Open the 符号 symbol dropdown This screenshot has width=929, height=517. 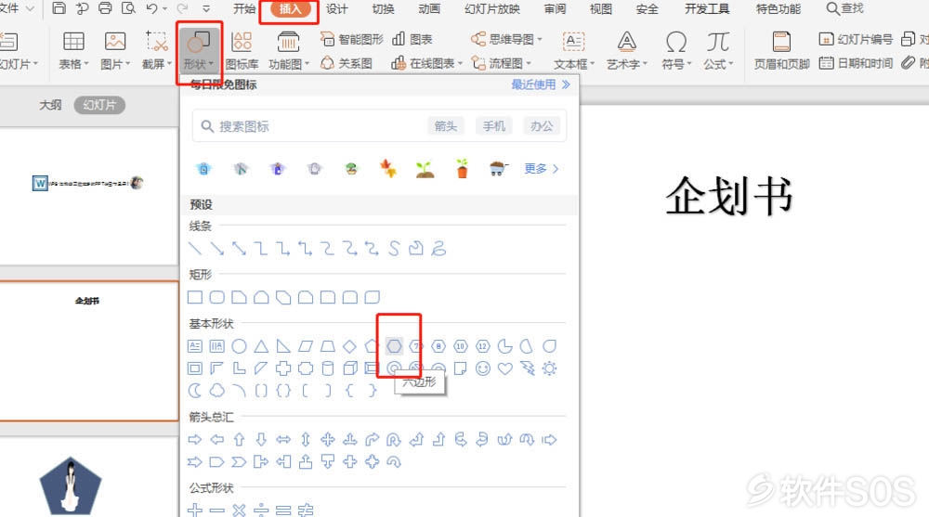676,50
